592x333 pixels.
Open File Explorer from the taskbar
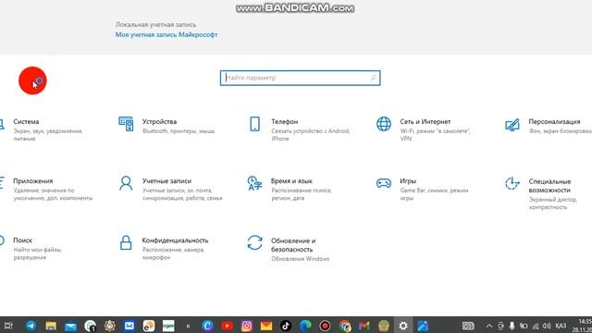(x=51, y=326)
